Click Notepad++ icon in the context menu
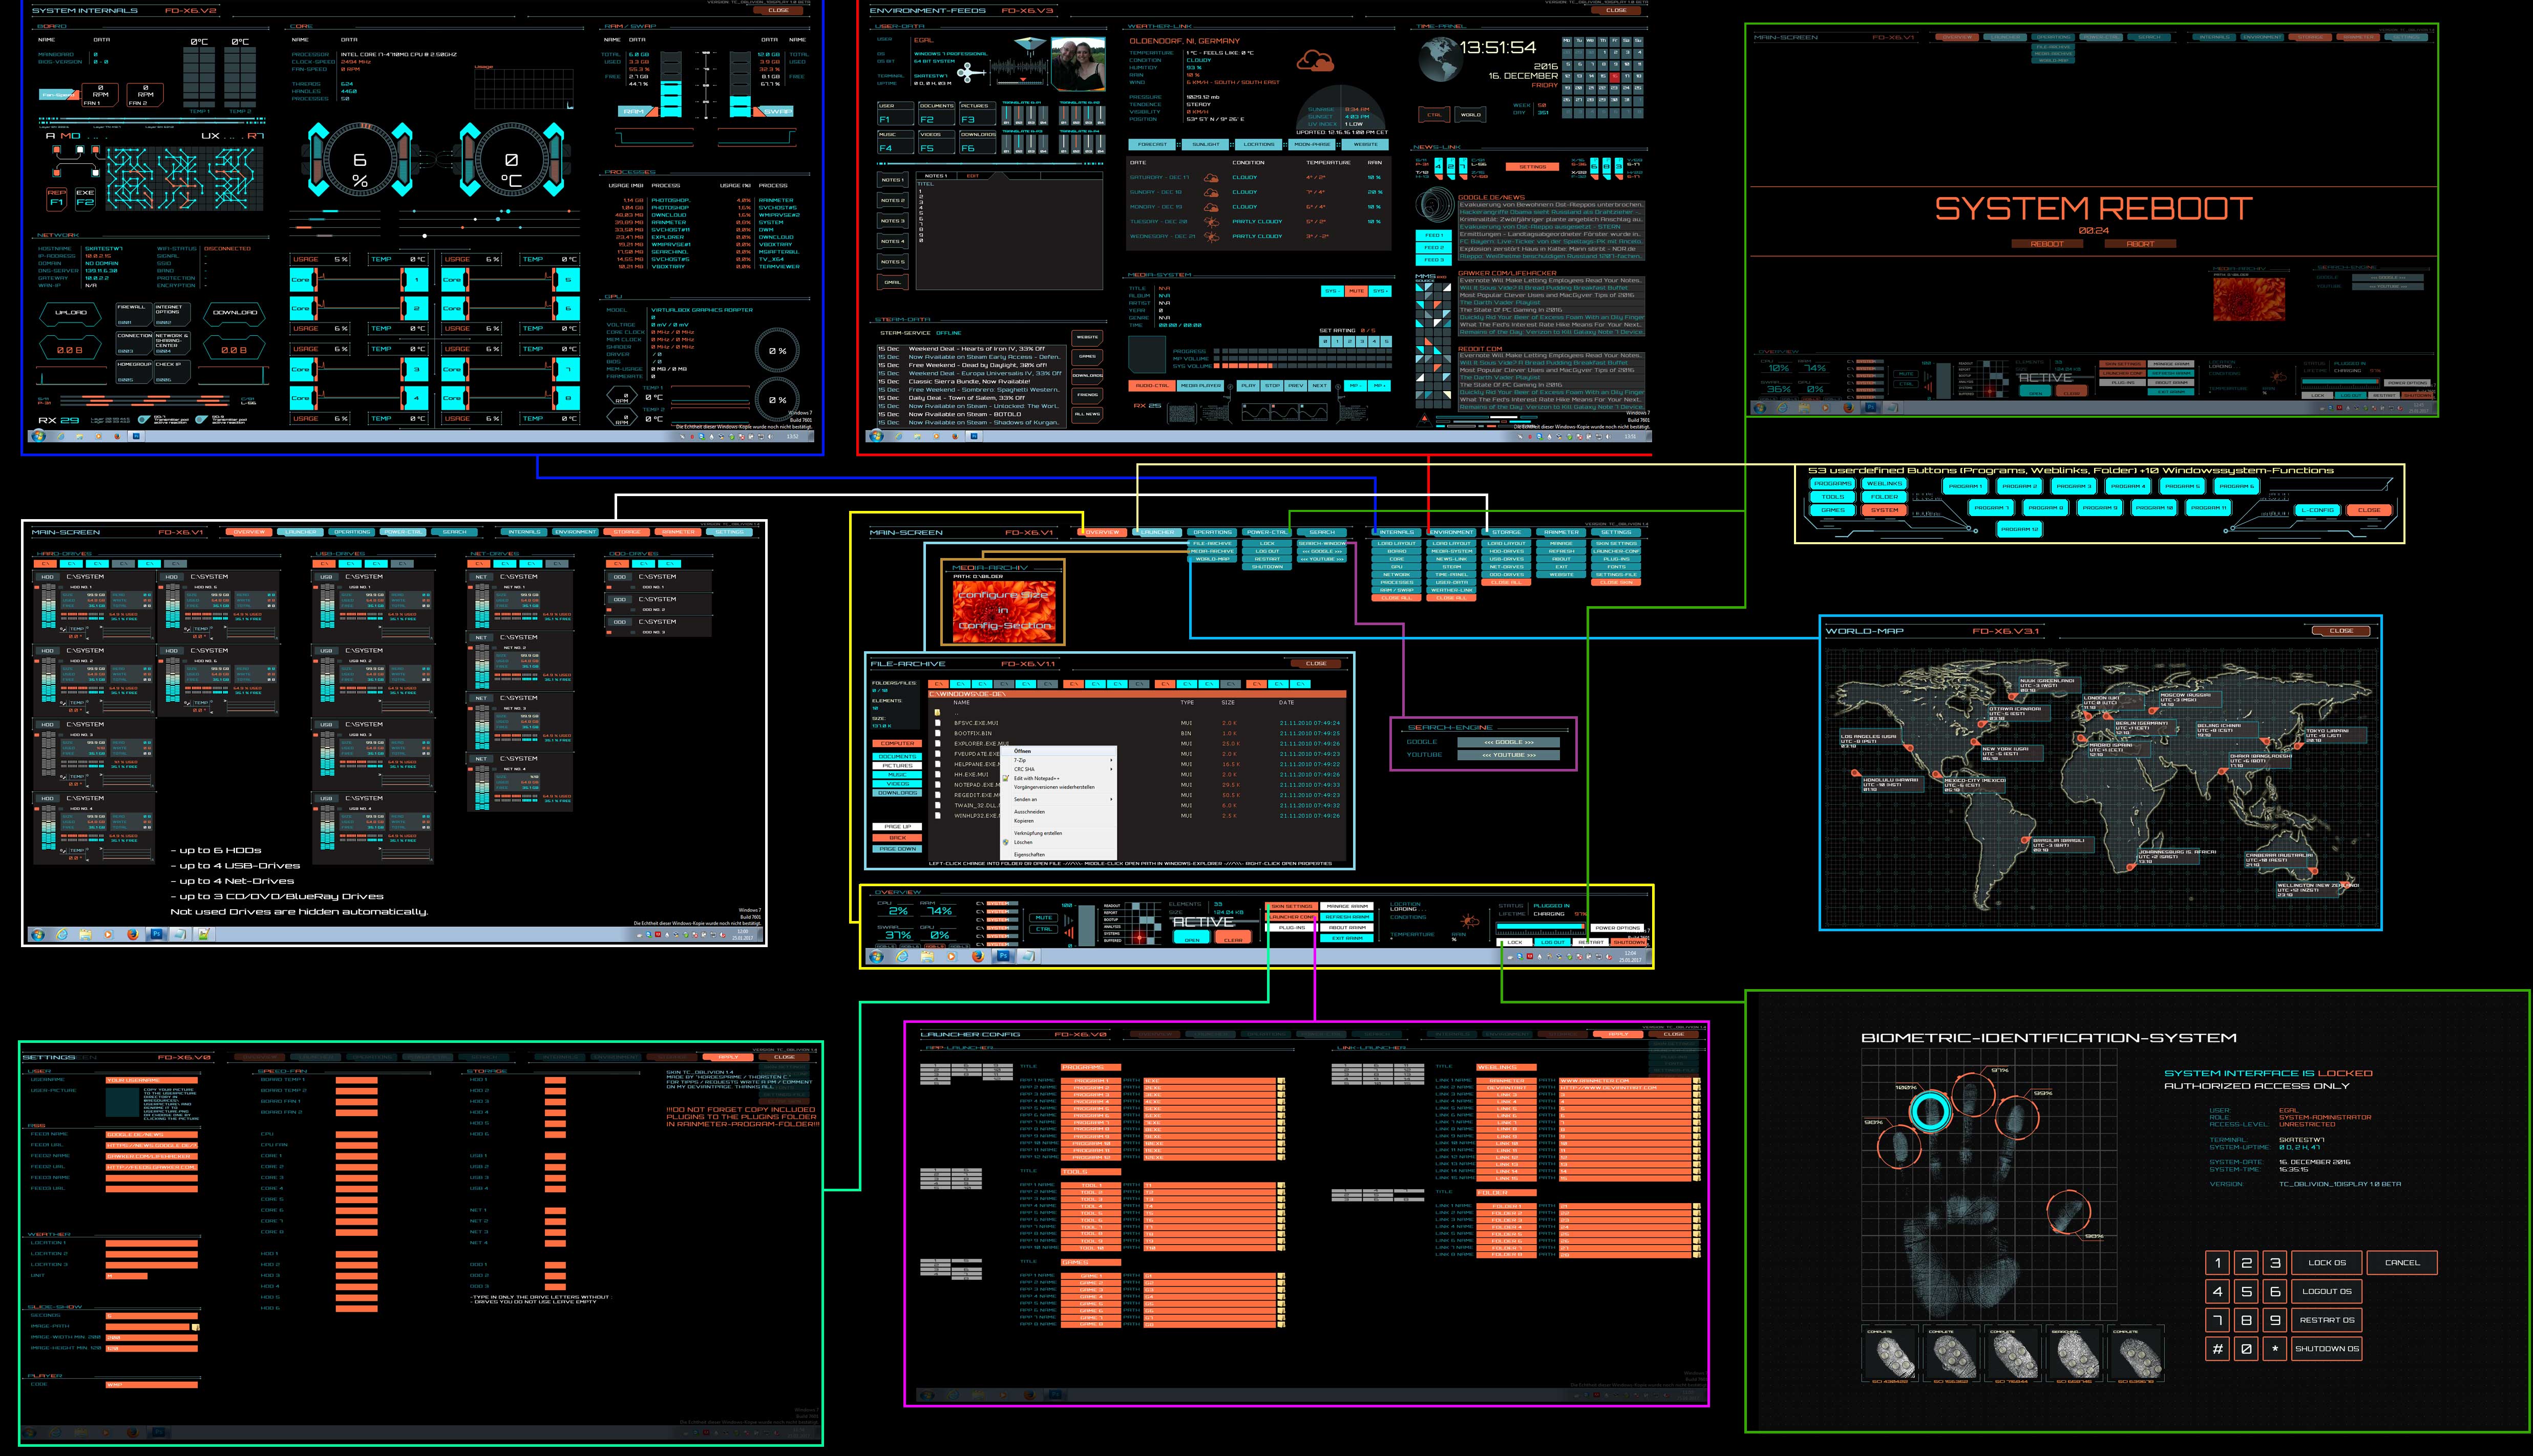 pyautogui.click(x=1005, y=778)
